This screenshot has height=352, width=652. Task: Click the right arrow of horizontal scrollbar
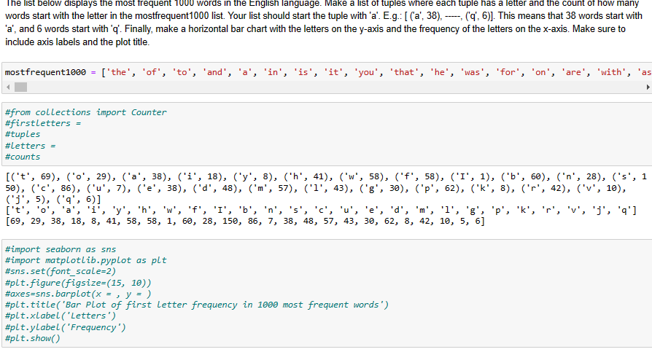[x=648, y=87]
